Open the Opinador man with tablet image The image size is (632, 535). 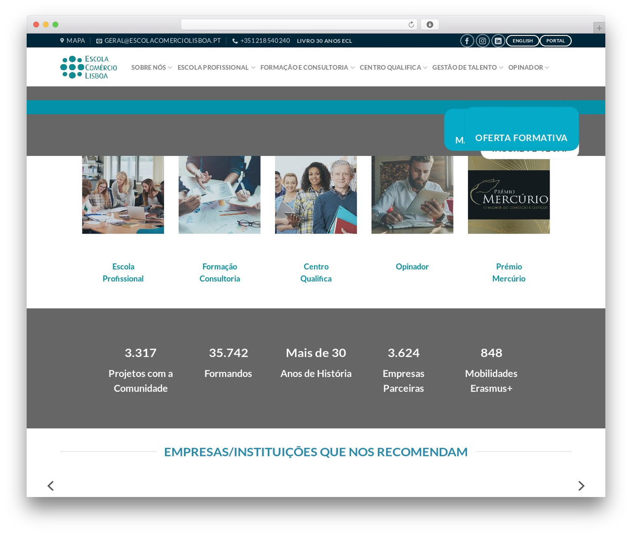point(412,195)
